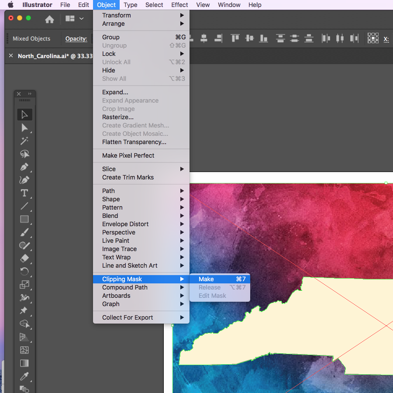
Task: Select the Shaper tool
Action: pos(24,245)
